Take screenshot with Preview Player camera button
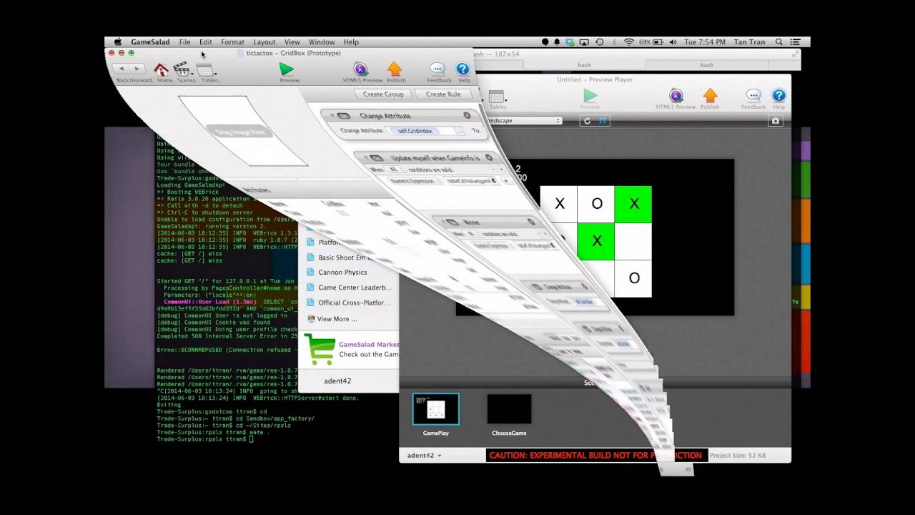Image resolution: width=915 pixels, height=515 pixels. point(775,121)
